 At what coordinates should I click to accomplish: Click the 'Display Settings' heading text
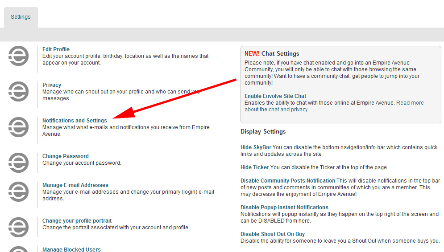[263, 132]
